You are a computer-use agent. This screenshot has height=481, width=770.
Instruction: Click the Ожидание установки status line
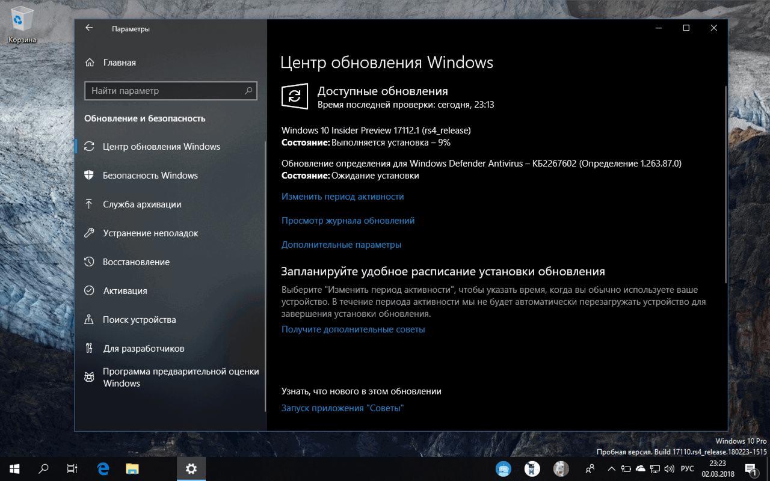tap(350, 176)
